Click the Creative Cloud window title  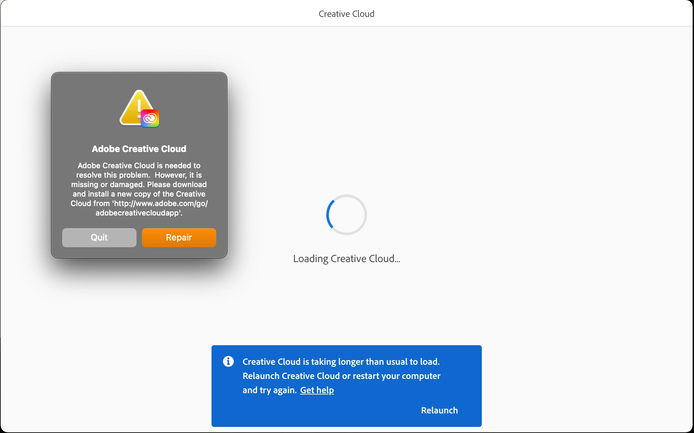click(346, 14)
